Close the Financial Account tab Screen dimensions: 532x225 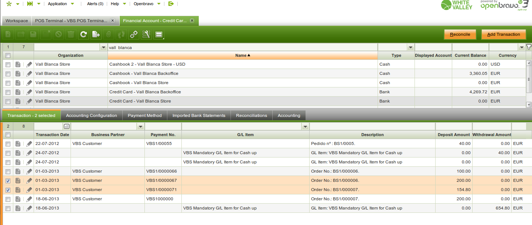(x=192, y=21)
